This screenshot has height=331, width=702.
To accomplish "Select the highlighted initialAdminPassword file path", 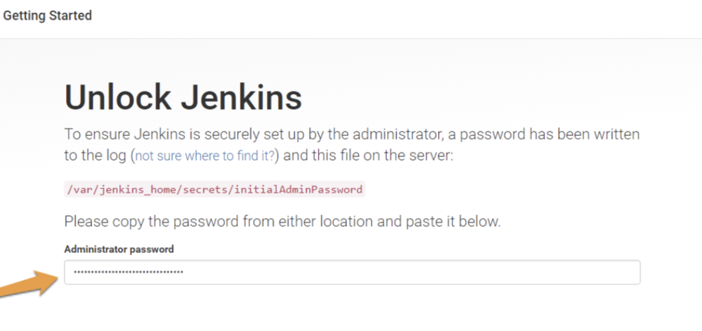I will click(x=214, y=189).
